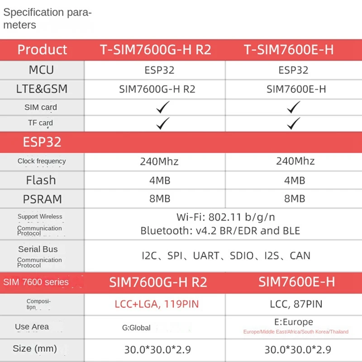Select TF card checkmark for T-SIM7600G-H R2

(x=163, y=123)
